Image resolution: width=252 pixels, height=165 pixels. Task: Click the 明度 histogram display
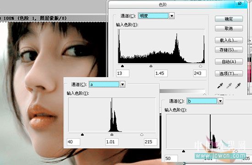161,46
